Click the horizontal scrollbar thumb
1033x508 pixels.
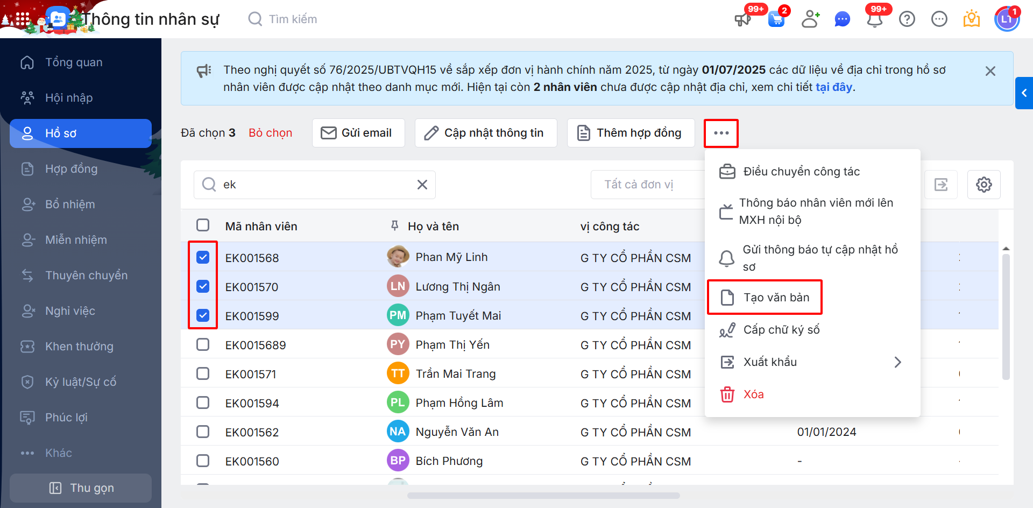point(543,496)
